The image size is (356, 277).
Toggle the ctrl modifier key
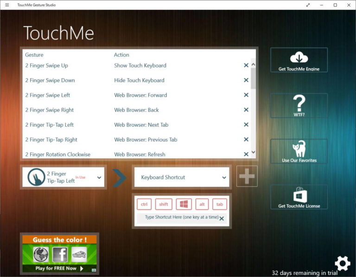coord(144,204)
